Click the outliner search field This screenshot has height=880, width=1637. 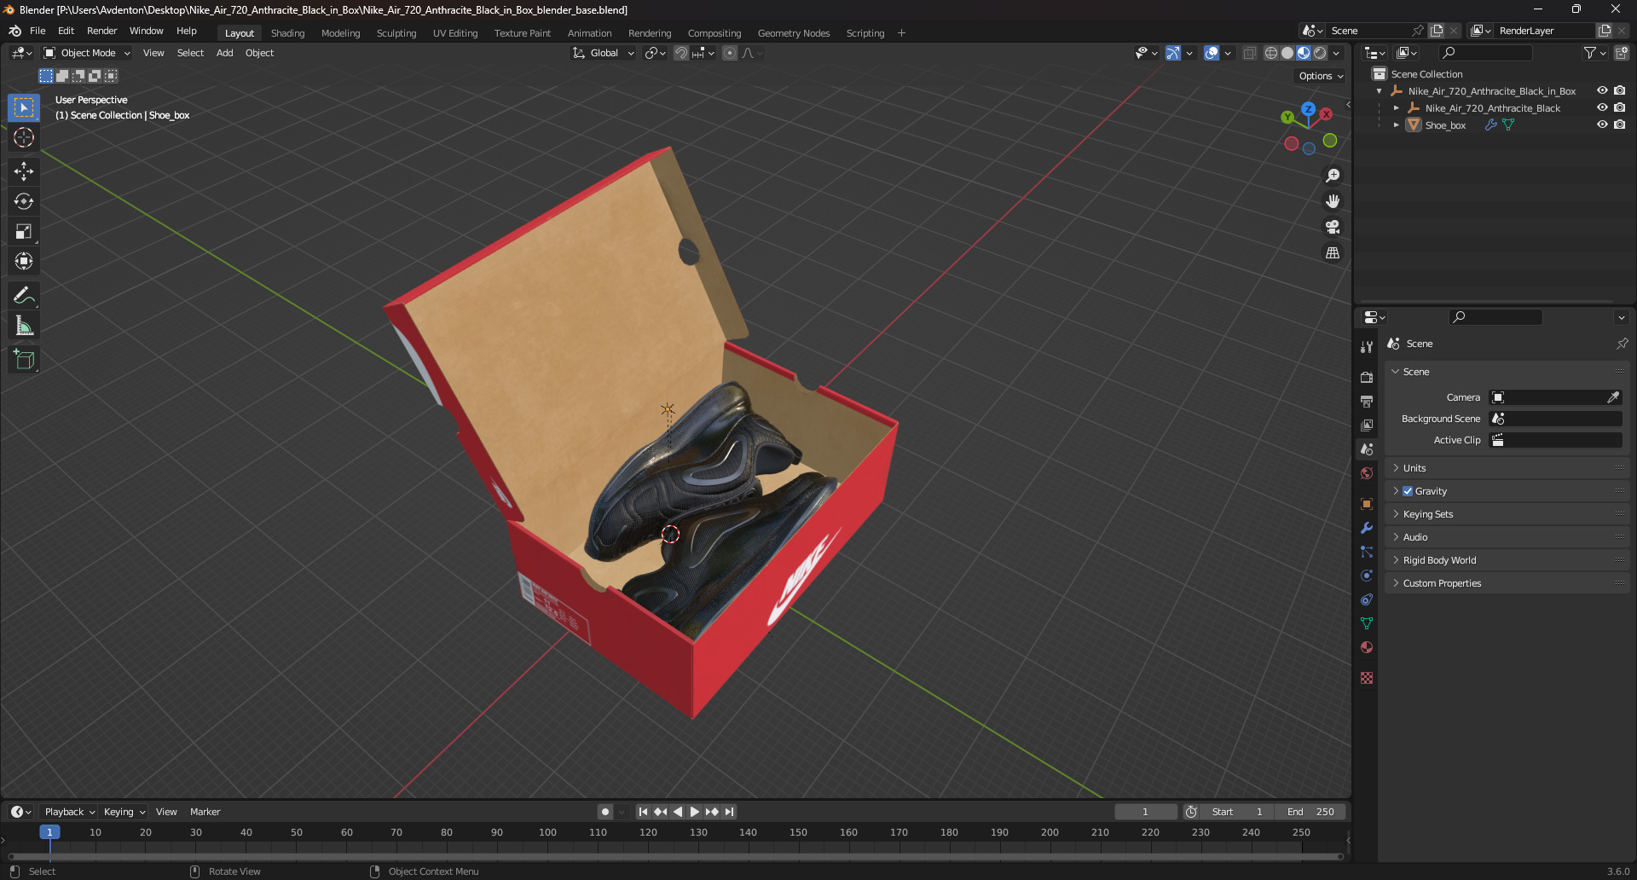[x=1484, y=53]
